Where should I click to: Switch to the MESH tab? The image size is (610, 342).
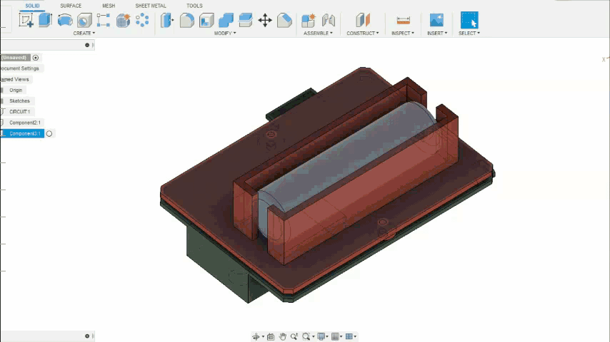109,6
